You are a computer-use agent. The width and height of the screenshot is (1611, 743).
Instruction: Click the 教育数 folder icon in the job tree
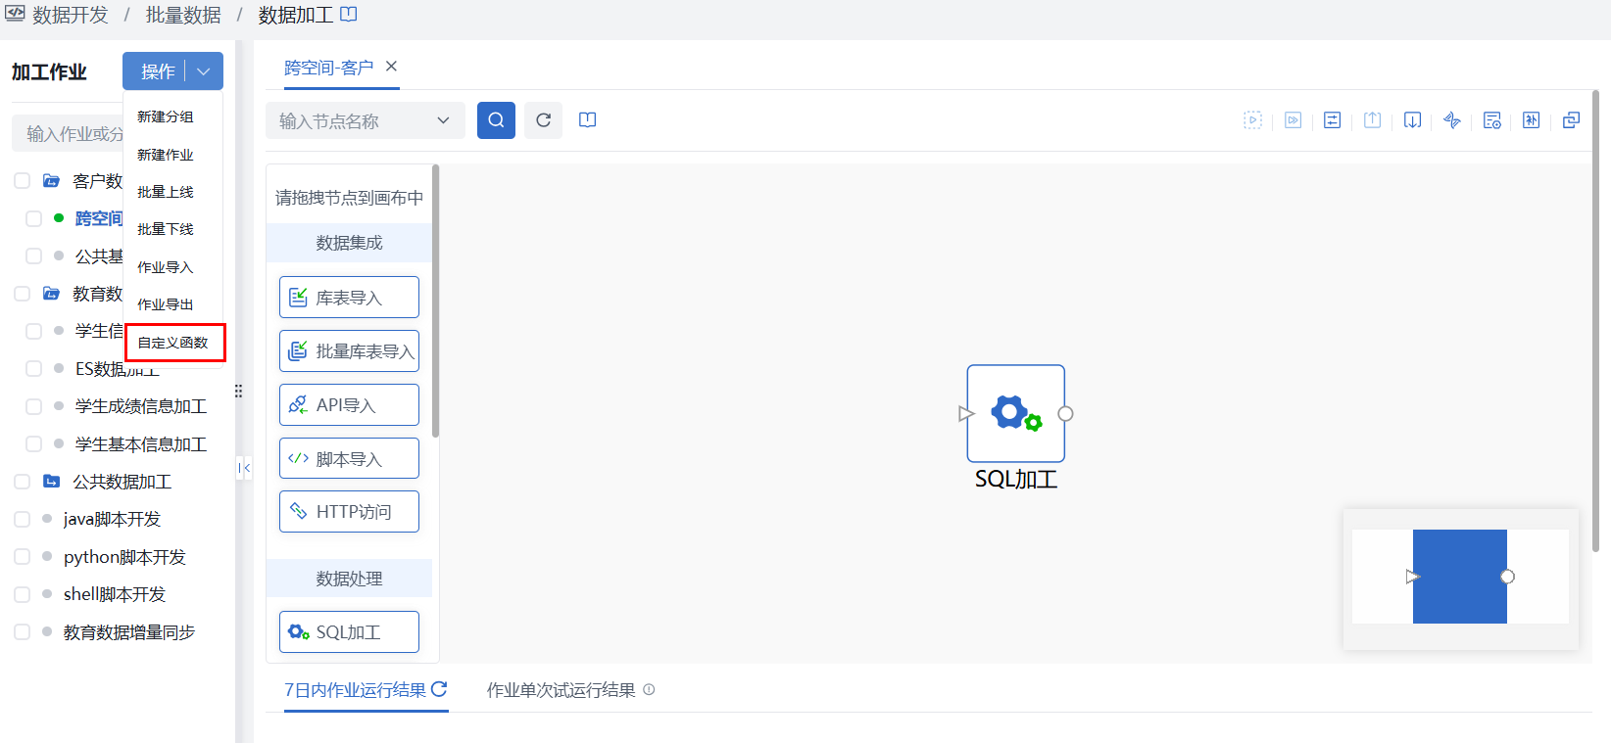52,294
